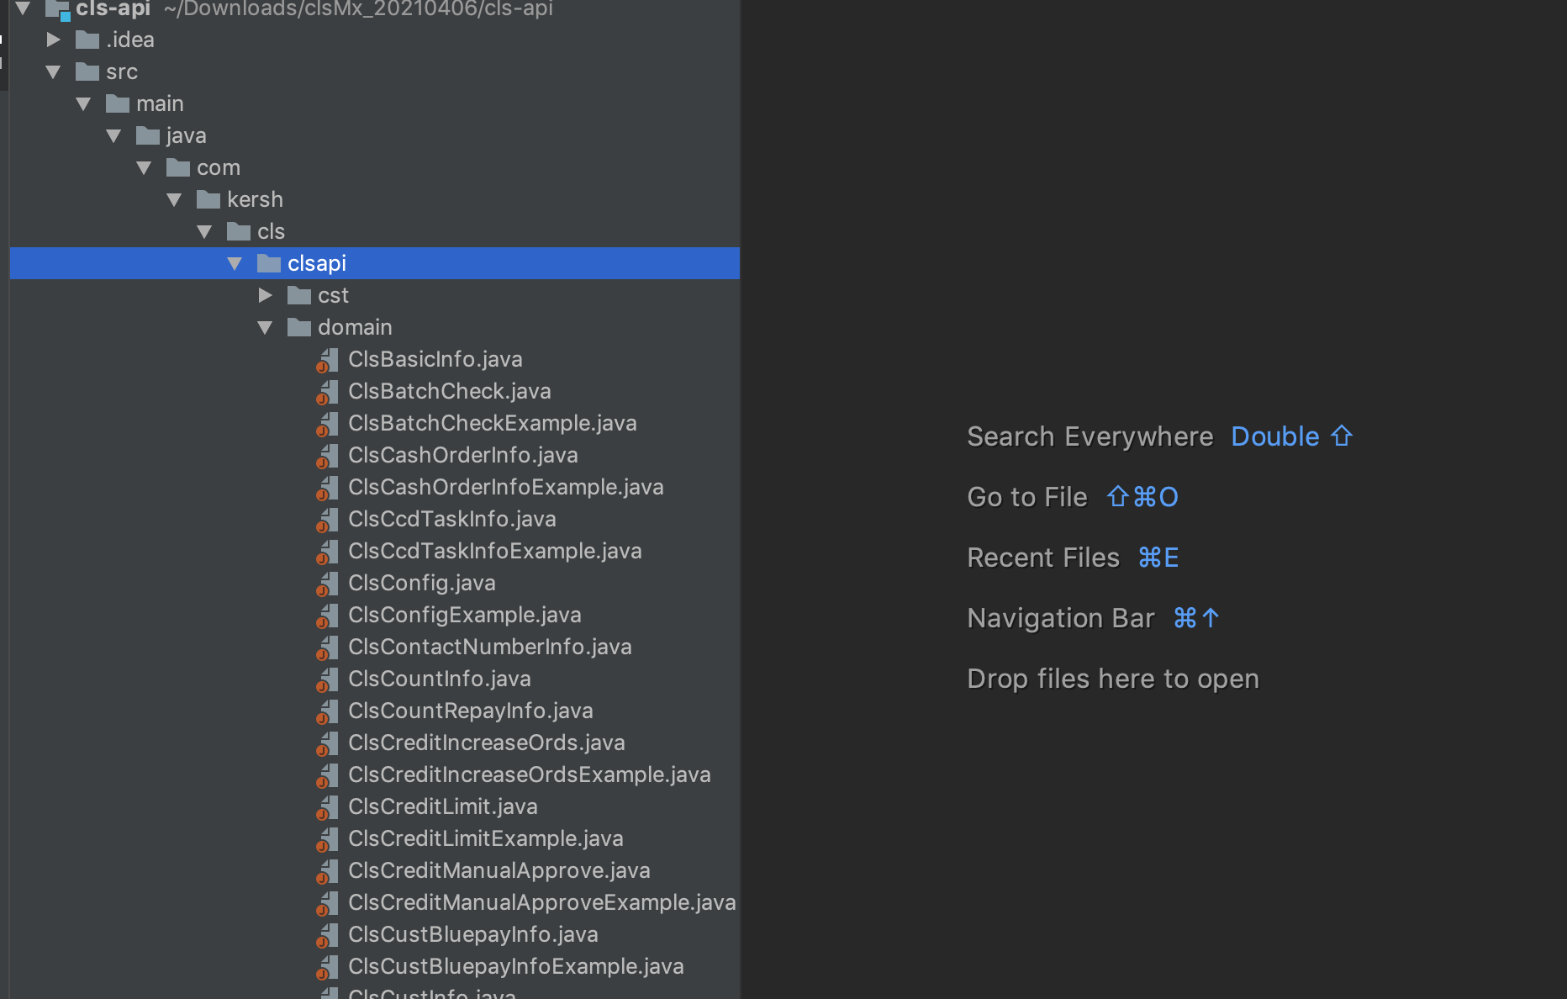The width and height of the screenshot is (1567, 999).
Task: Click the Java icon of ClsBatchCheck.java
Action: point(327,392)
